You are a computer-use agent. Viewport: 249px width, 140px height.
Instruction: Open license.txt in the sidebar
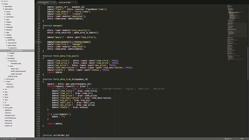pos(8,123)
